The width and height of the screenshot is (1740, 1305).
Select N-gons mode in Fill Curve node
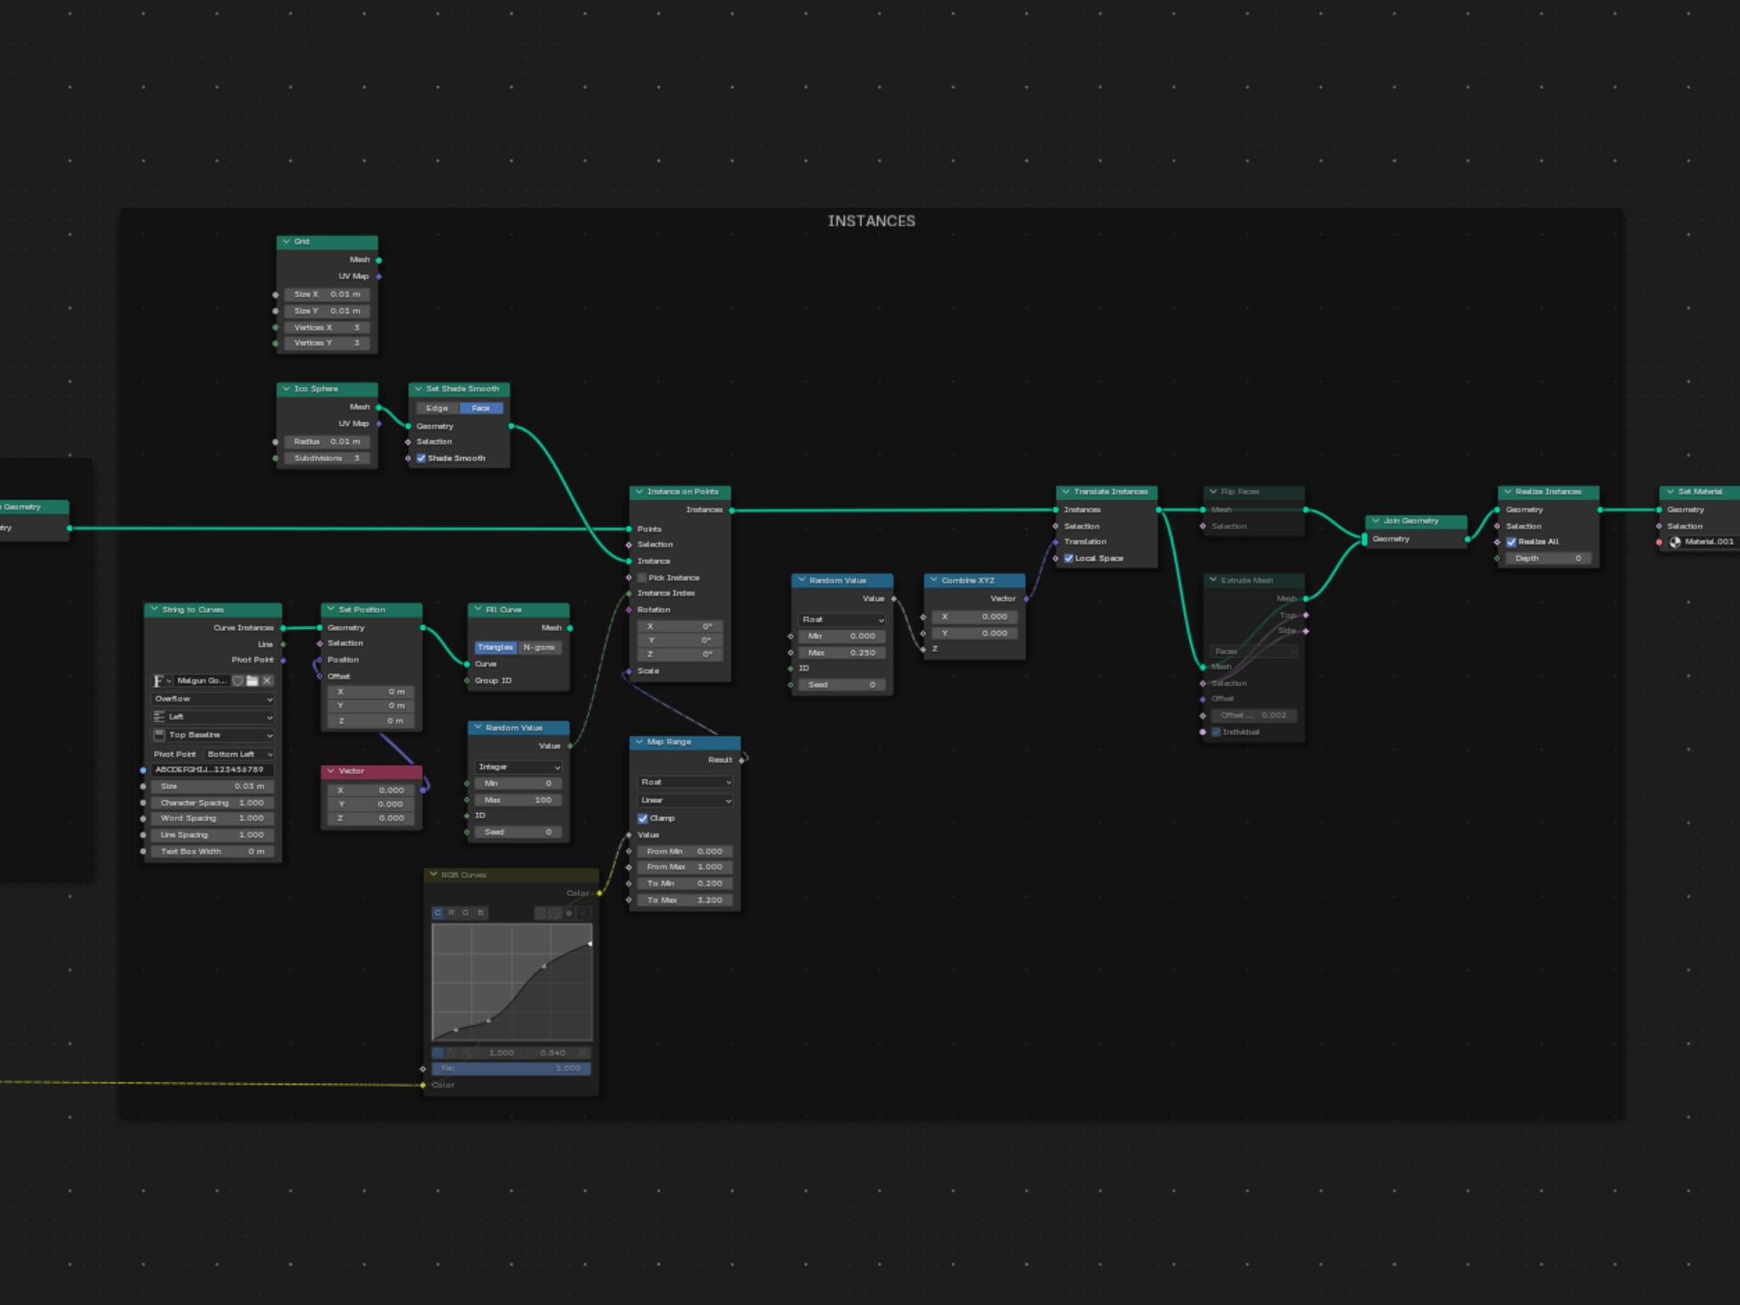tap(538, 647)
